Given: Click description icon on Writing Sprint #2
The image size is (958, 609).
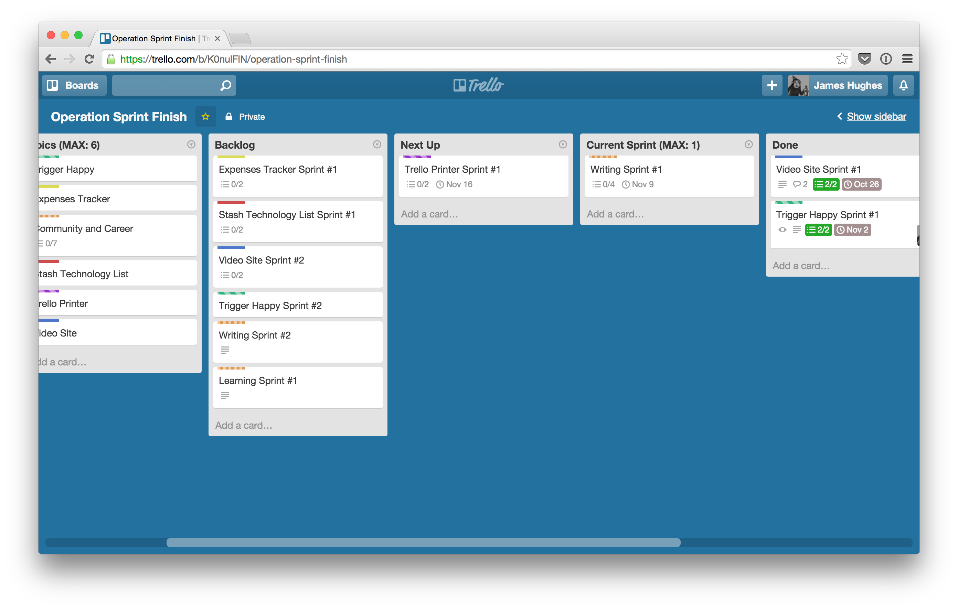Looking at the screenshot, I should (x=225, y=350).
